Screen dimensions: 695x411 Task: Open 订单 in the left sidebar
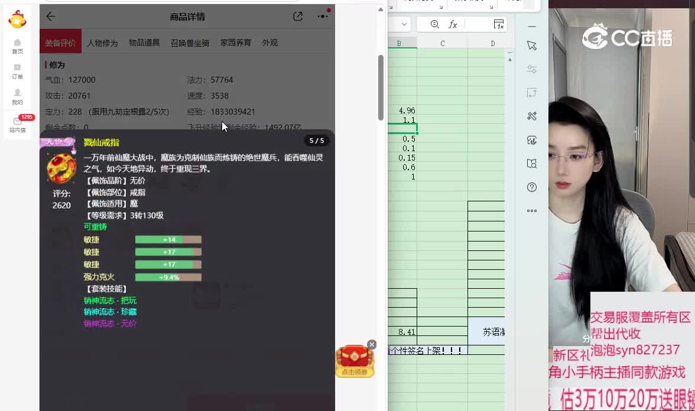(x=17, y=72)
